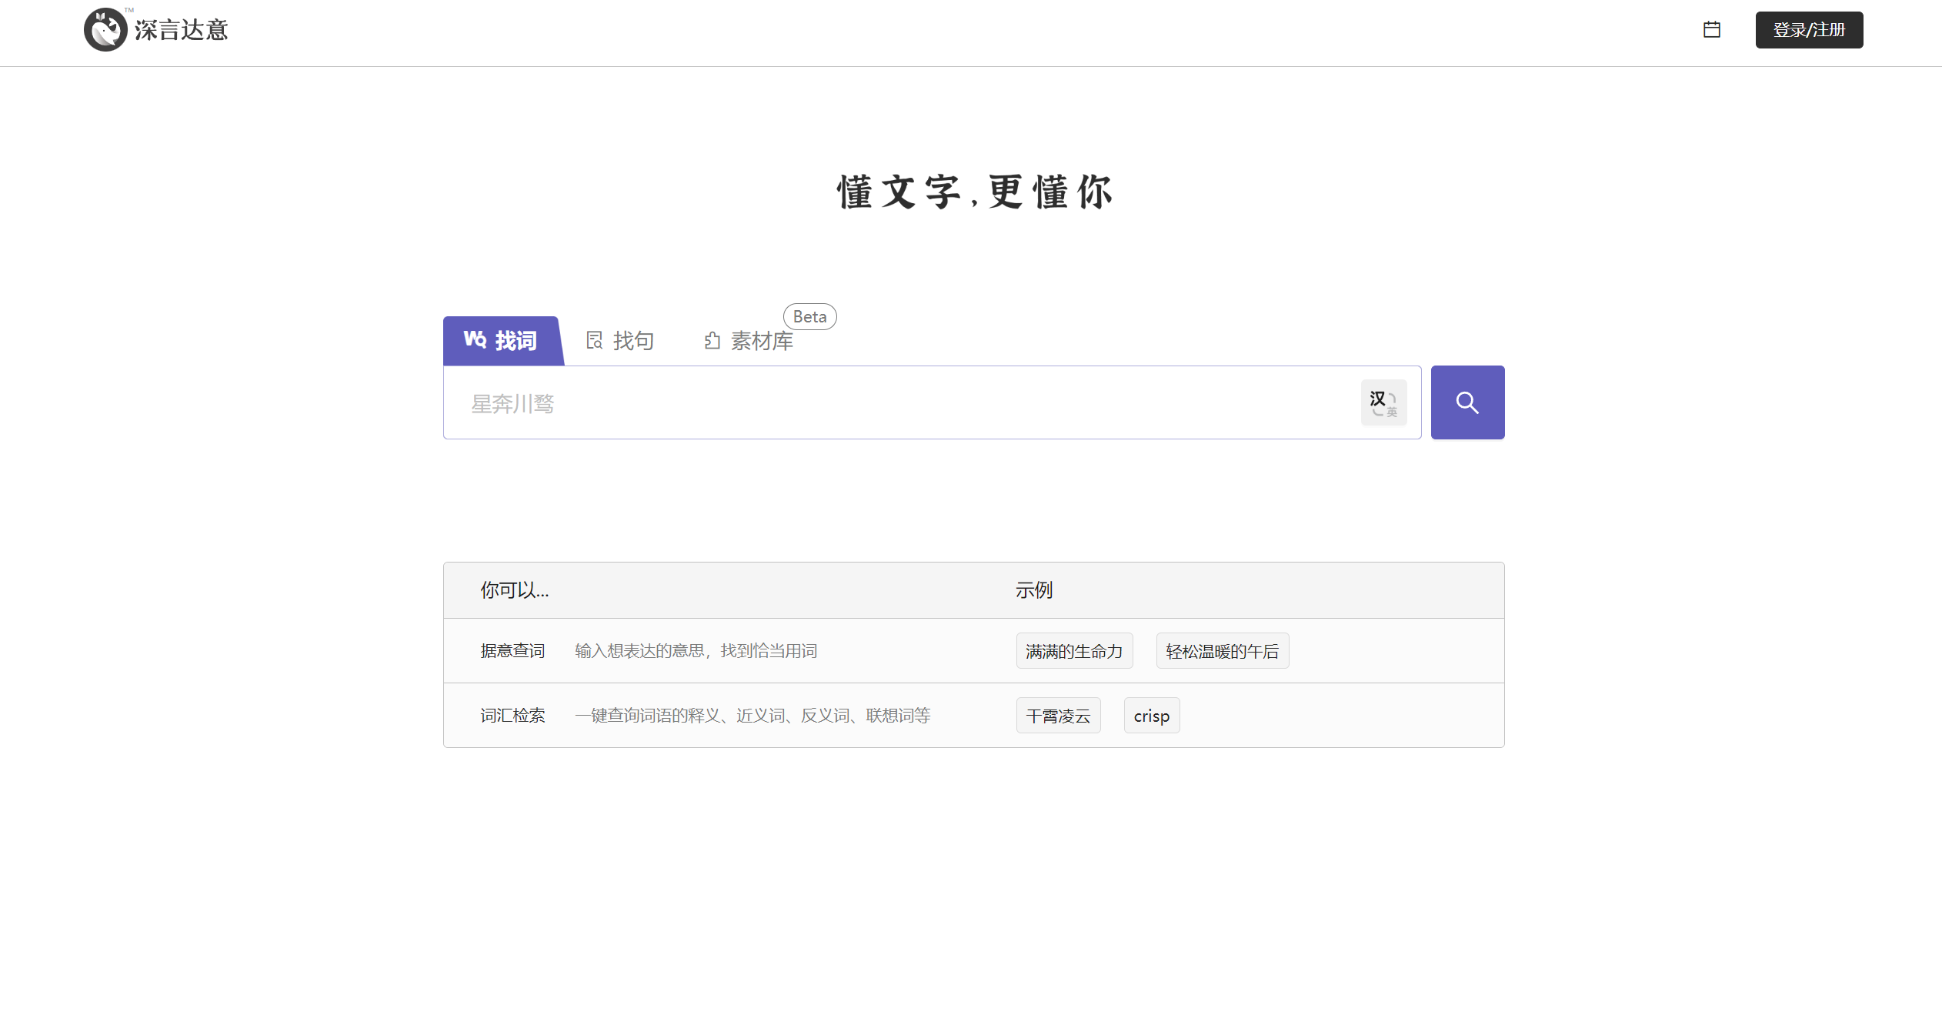Toggle the 汉/英 language switch

1383,402
